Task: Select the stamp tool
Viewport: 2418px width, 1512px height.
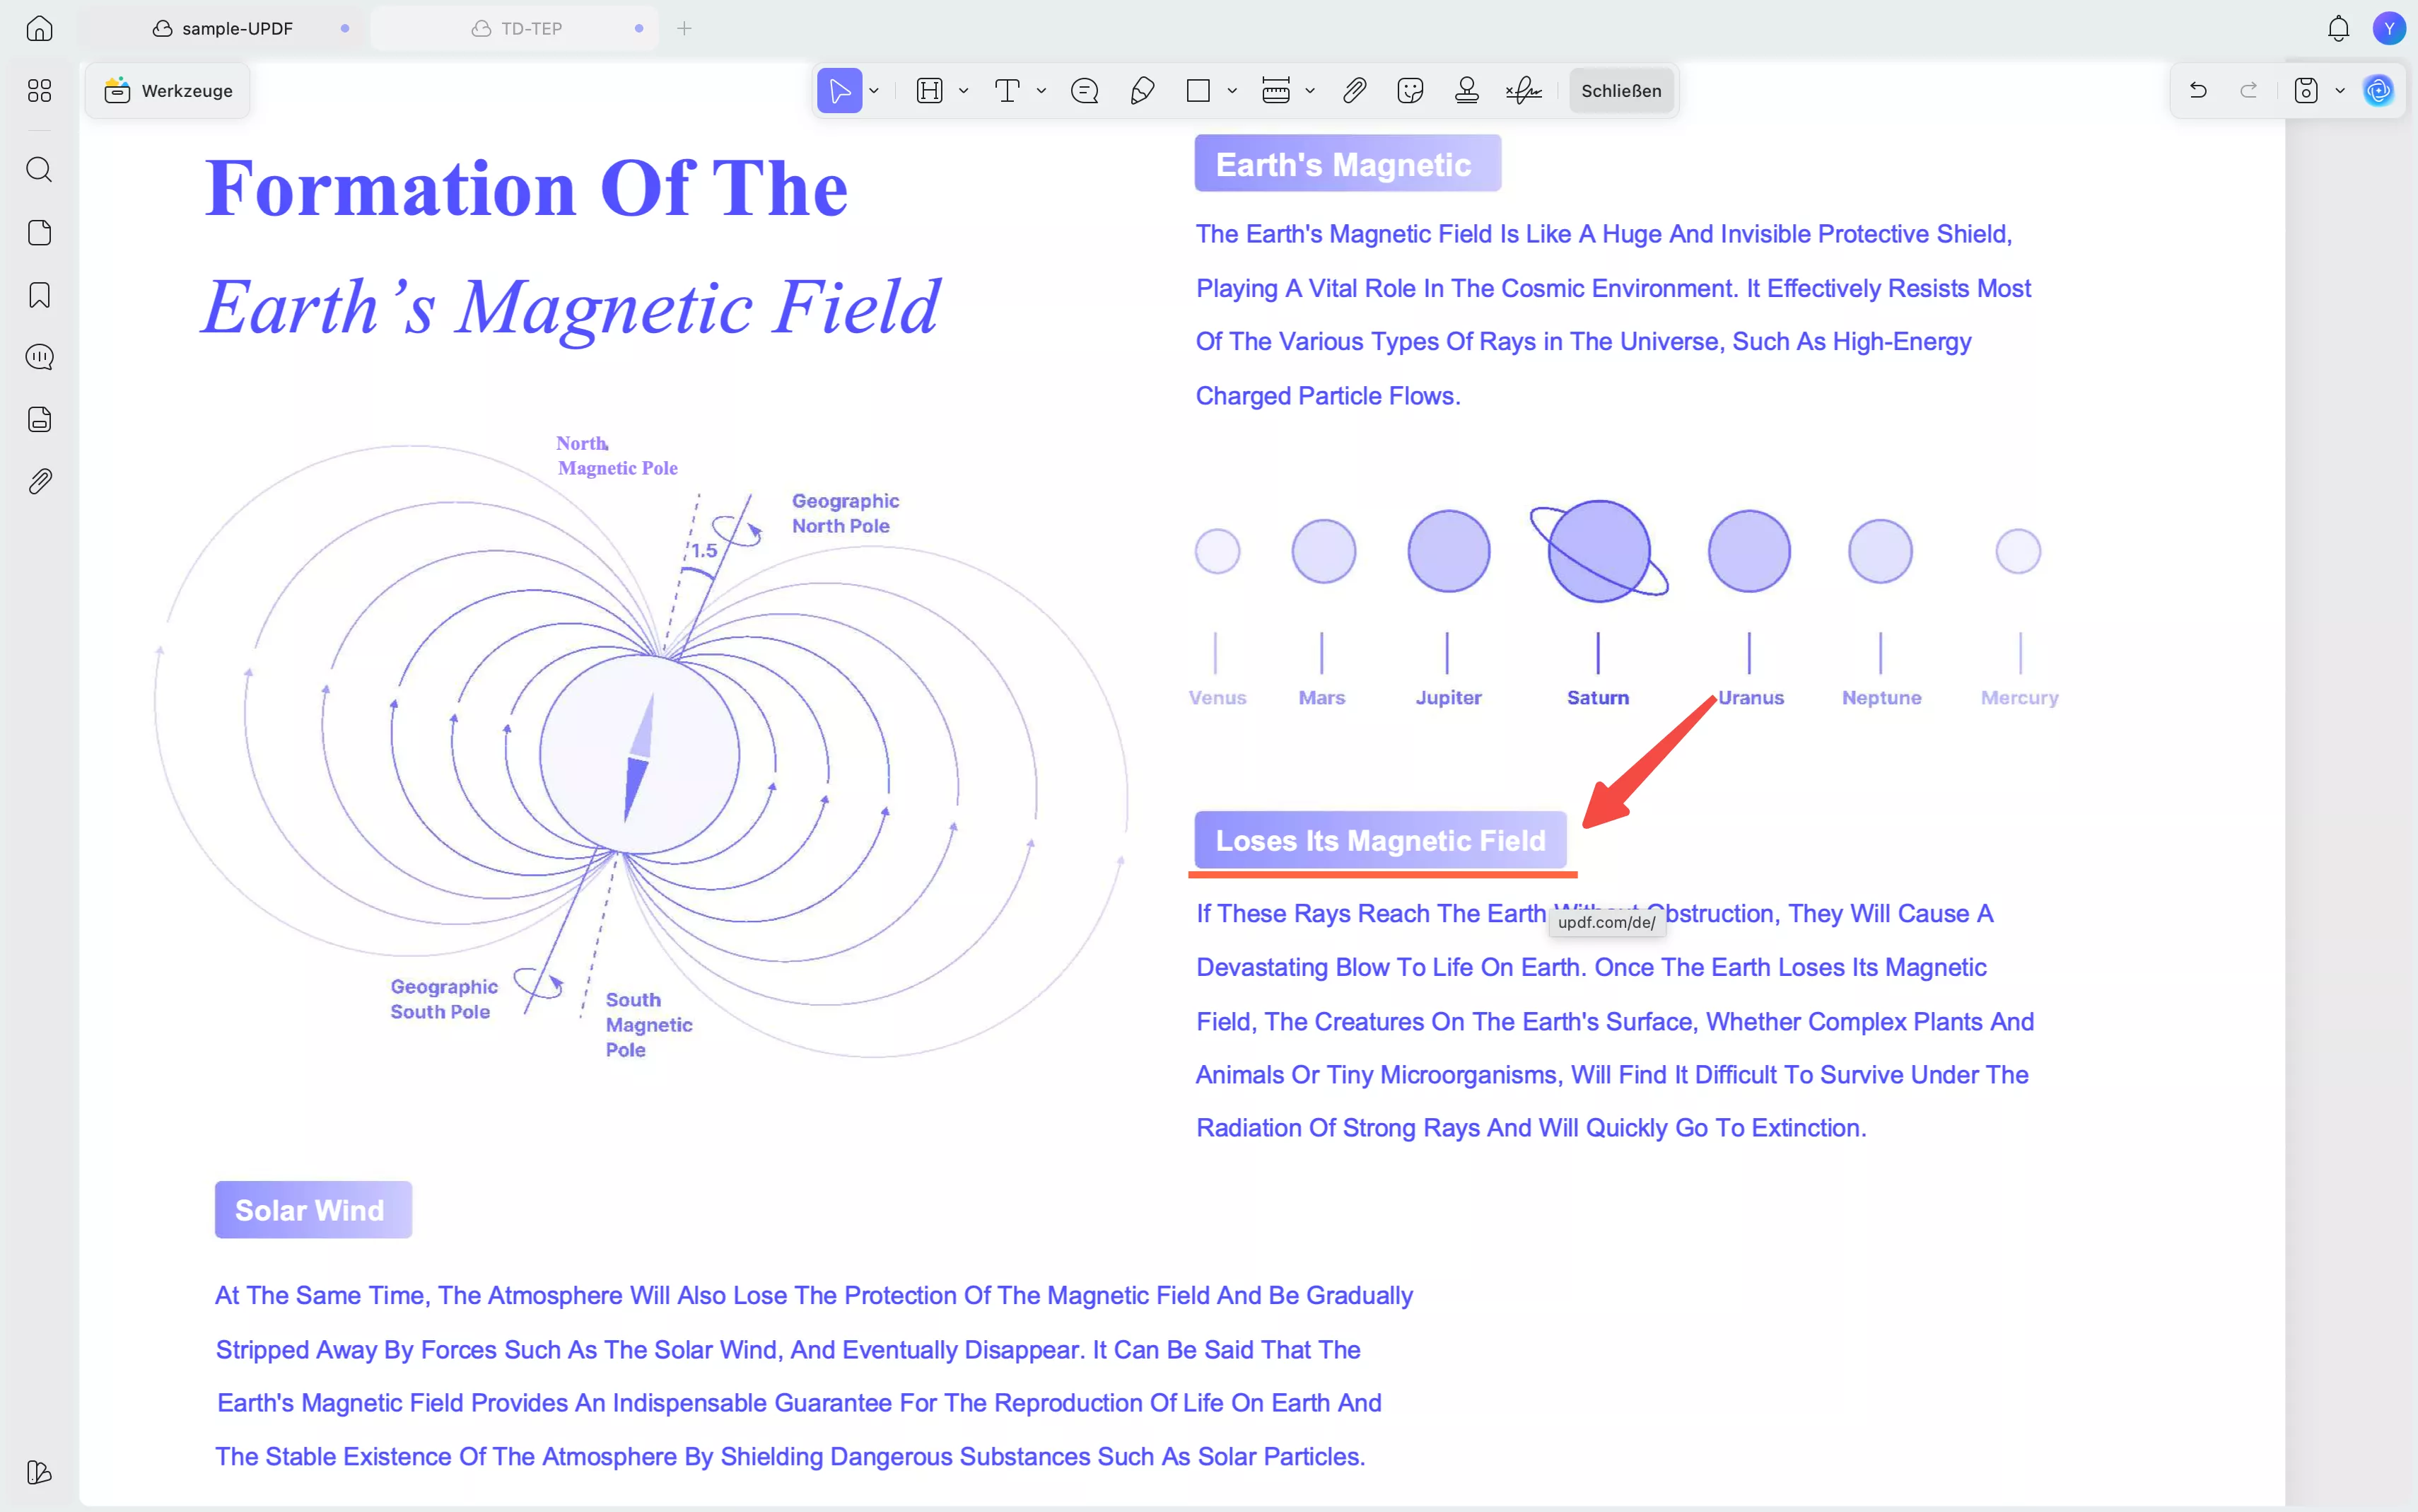Action: 1466,91
